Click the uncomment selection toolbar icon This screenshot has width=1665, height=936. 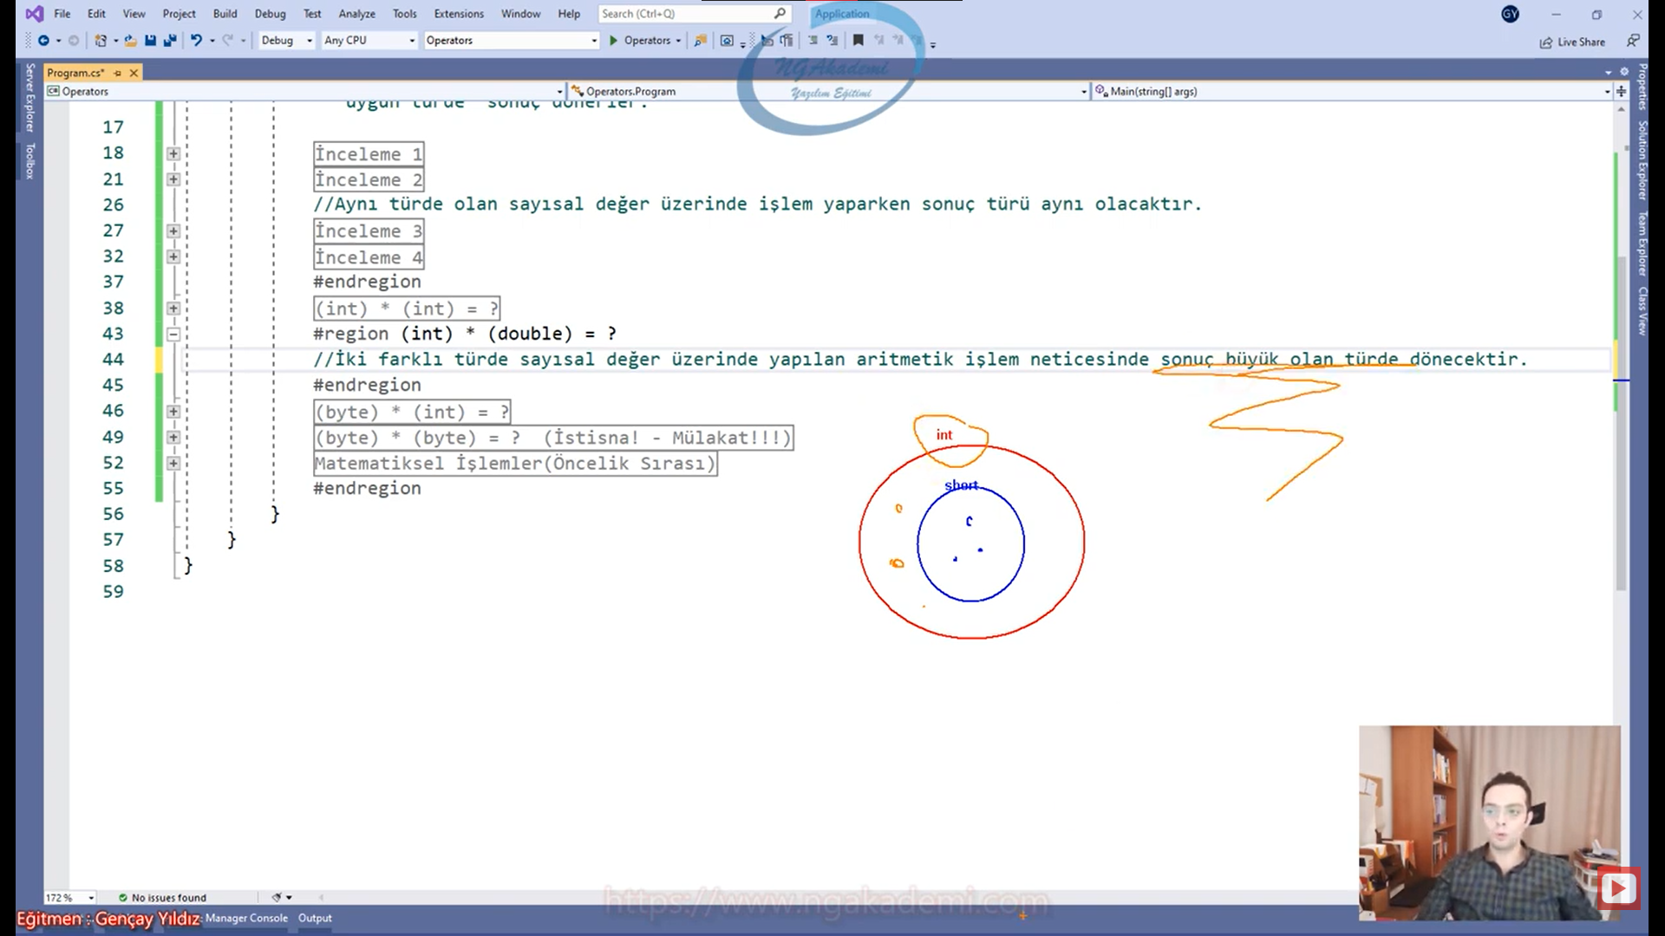point(832,41)
